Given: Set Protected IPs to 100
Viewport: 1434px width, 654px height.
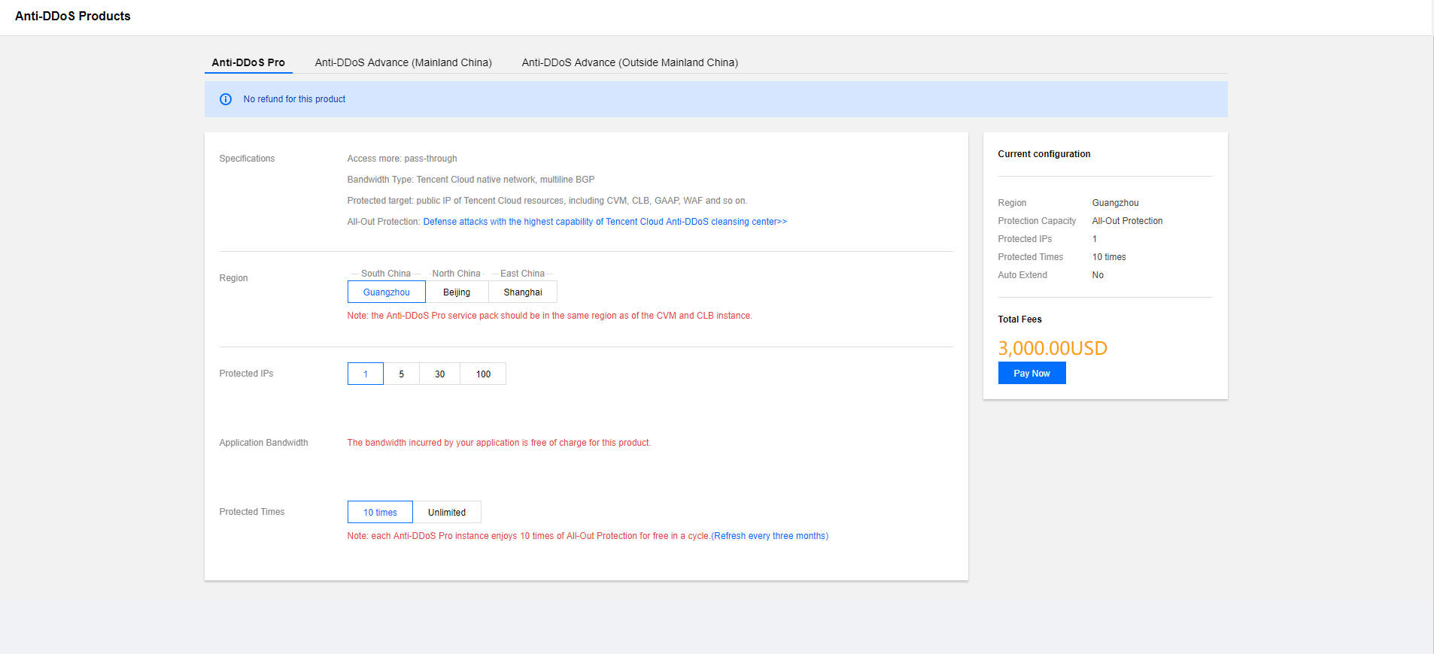Looking at the screenshot, I should [483, 374].
